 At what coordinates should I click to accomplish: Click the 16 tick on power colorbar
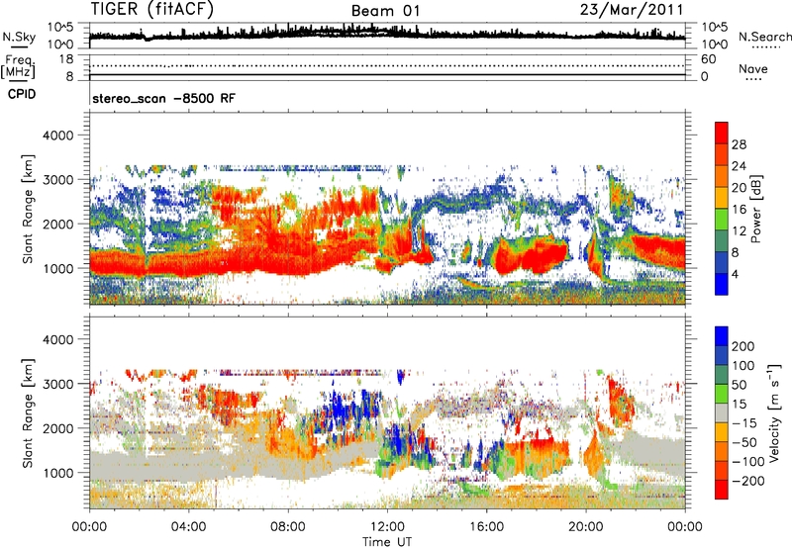click(739, 210)
